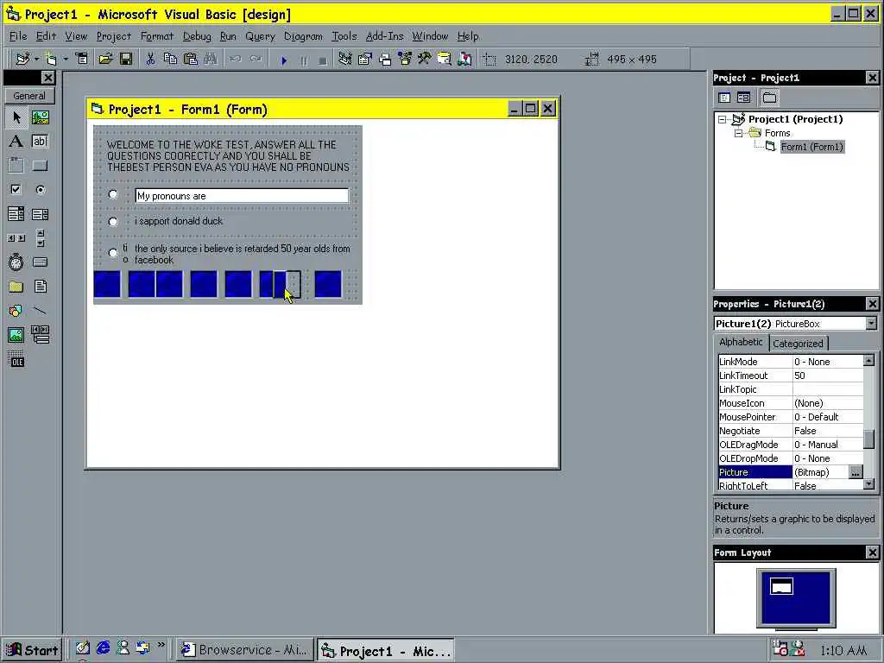Open the File menu
The image size is (884, 663).
click(x=18, y=36)
